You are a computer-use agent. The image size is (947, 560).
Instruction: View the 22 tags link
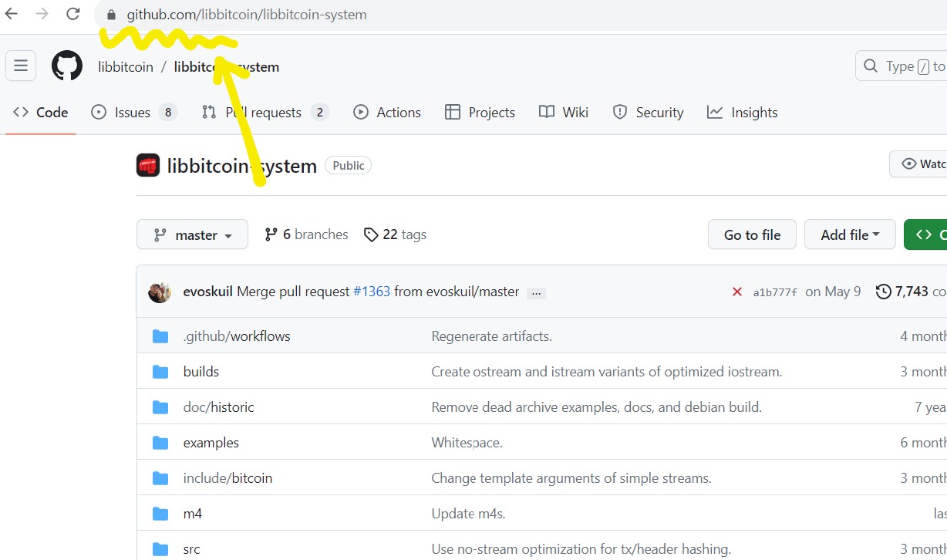(x=395, y=234)
